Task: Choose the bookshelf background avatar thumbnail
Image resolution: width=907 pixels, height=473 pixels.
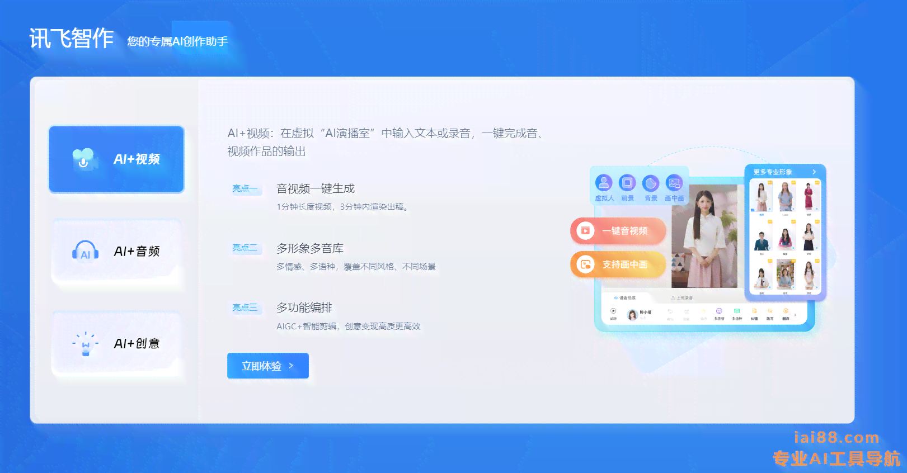Action: pos(785,274)
